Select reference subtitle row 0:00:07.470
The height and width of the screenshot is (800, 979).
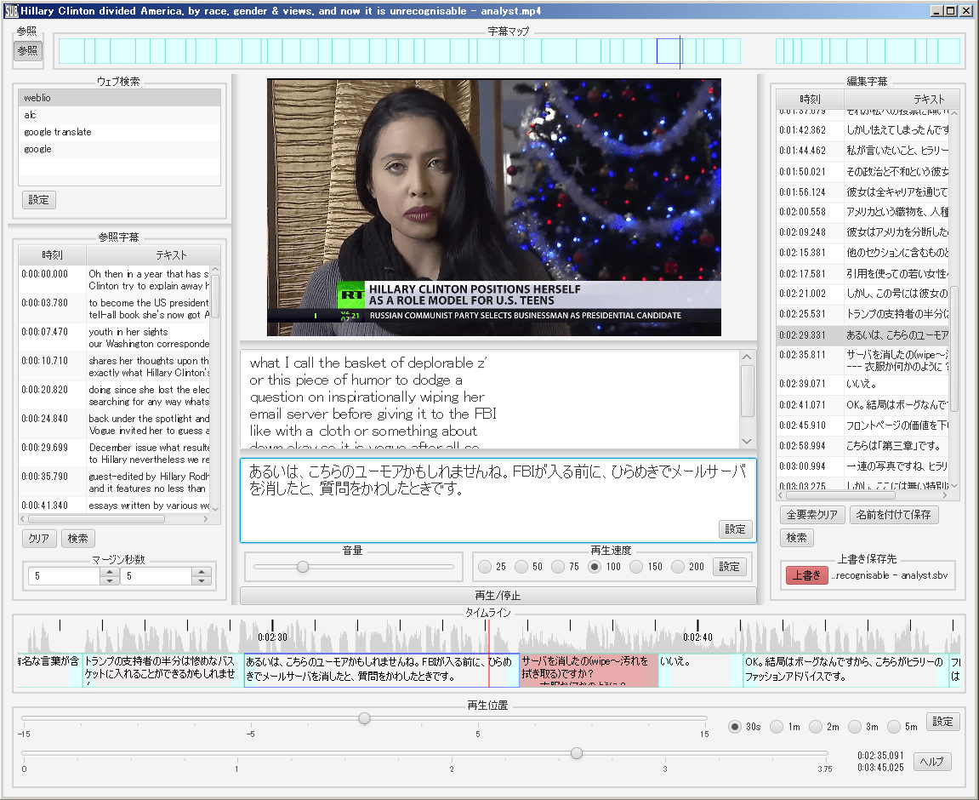(116, 338)
